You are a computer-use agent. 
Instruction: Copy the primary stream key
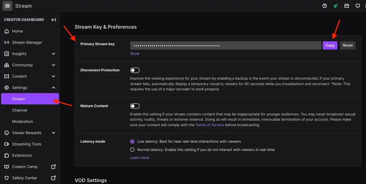[330, 45]
